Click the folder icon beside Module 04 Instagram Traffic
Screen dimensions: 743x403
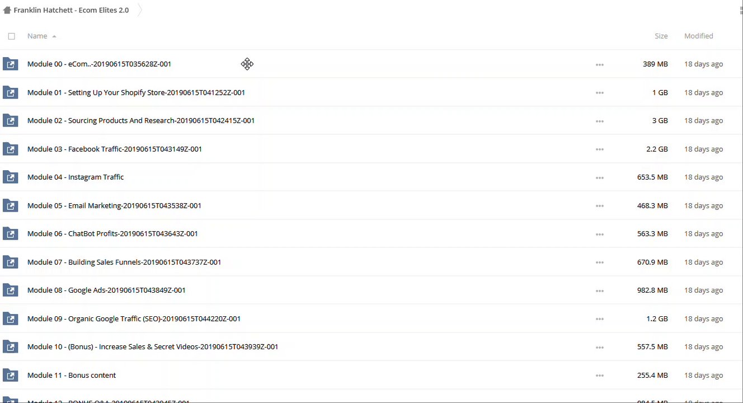pyautogui.click(x=10, y=177)
